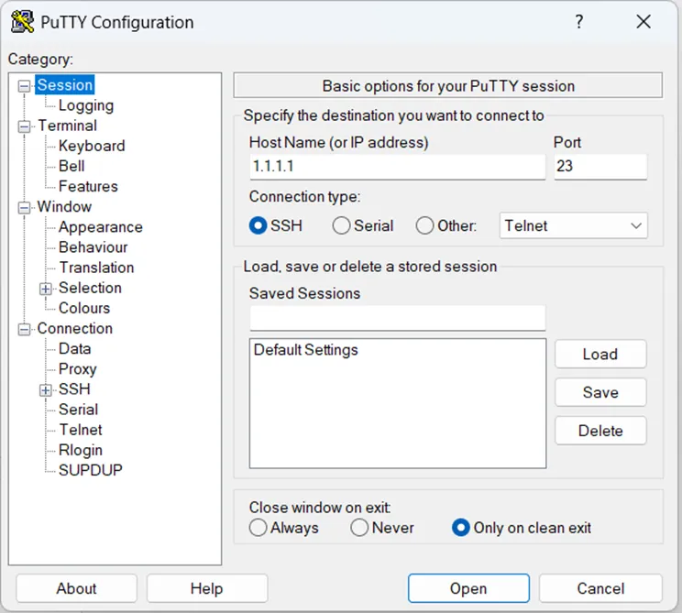This screenshot has height=613, width=682.
Task: Select SSH connection type radio button
Action: [x=258, y=225]
